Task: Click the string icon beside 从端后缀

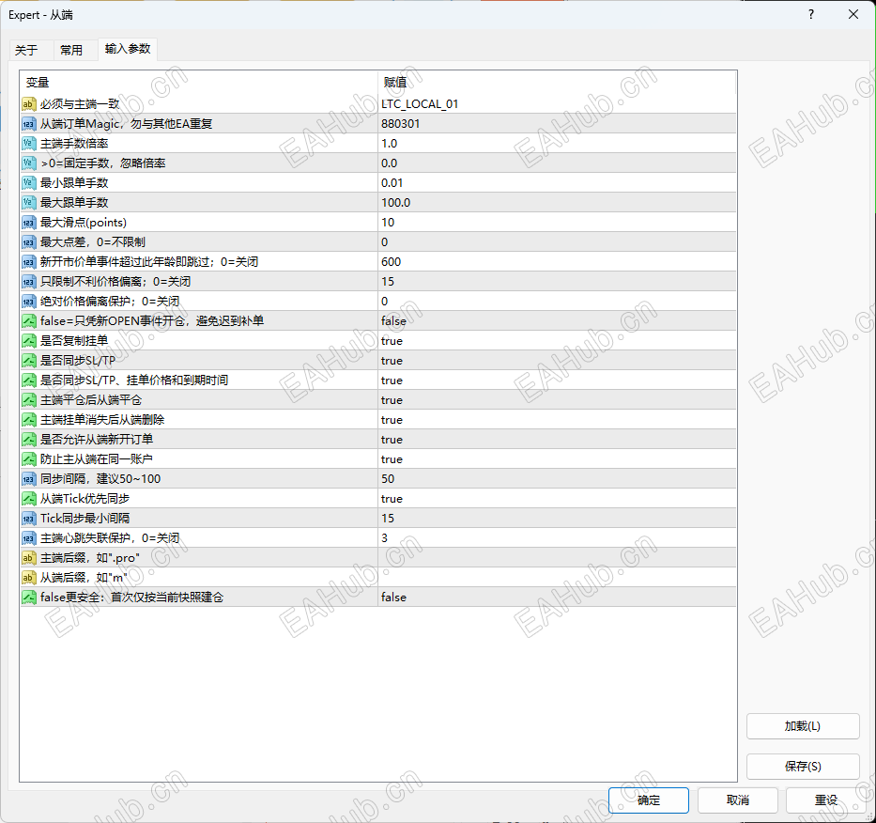Action: (29, 578)
